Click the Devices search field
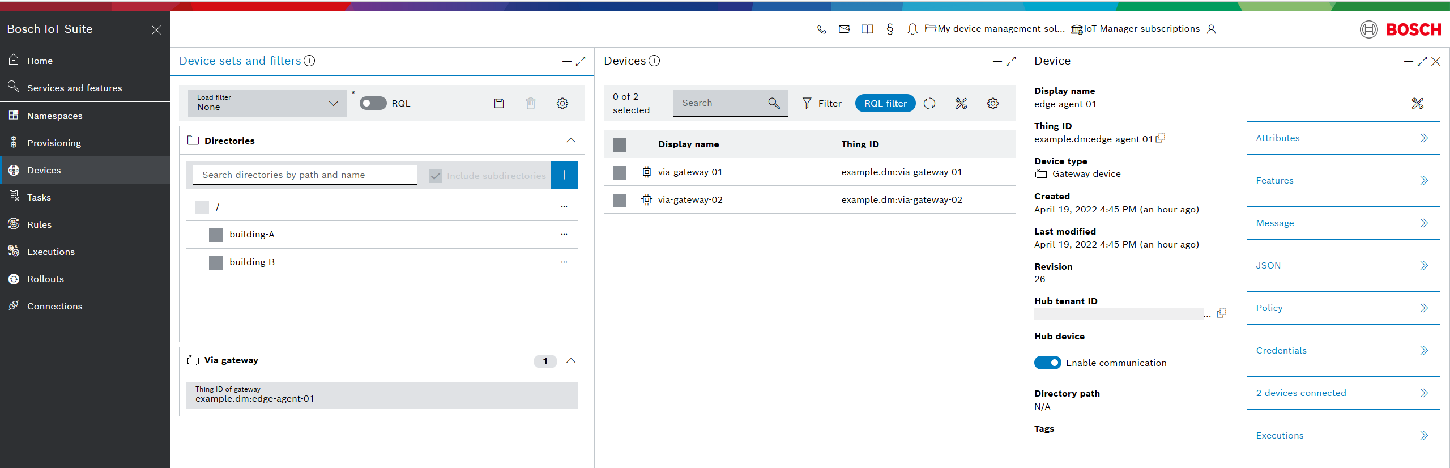The width and height of the screenshot is (1450, 468). (x=730, y=103)
